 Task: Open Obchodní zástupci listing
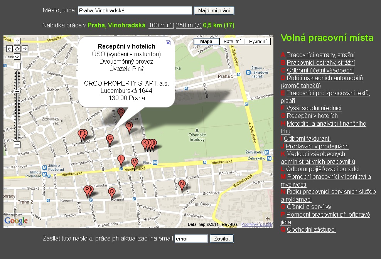(x=311, y=230)
